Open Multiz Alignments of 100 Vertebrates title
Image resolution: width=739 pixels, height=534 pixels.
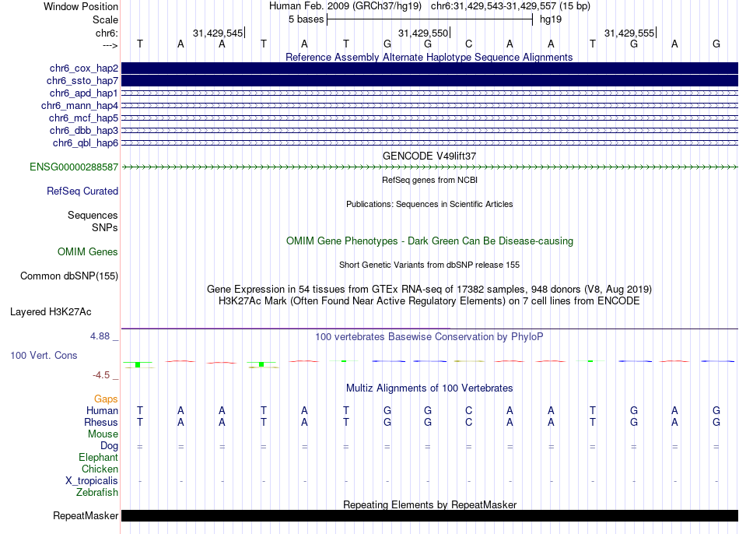(429, 388)
